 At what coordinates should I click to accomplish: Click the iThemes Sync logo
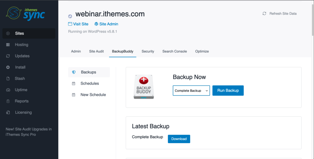(25, 13)
